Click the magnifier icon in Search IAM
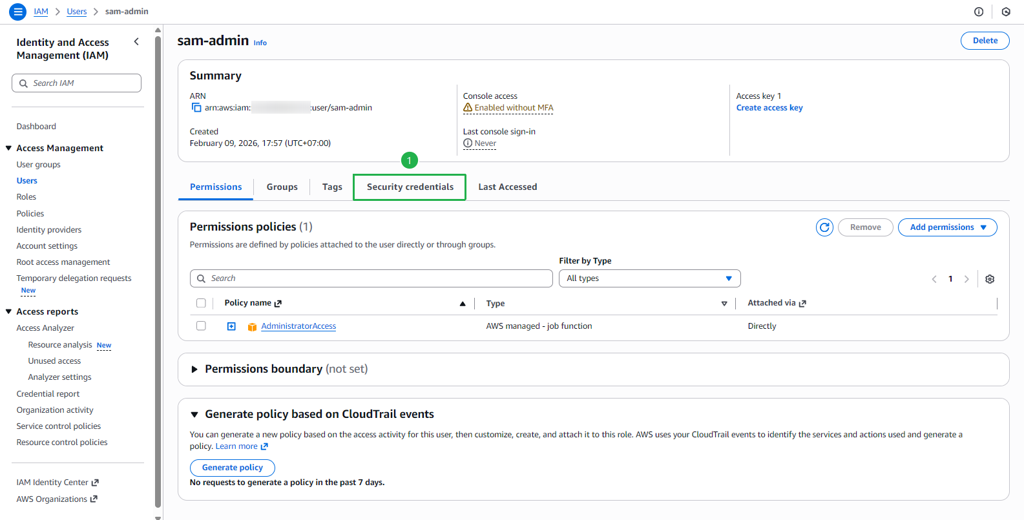Image resolution: width=1024 pixels, height=520 pixels. click(24, 83)
